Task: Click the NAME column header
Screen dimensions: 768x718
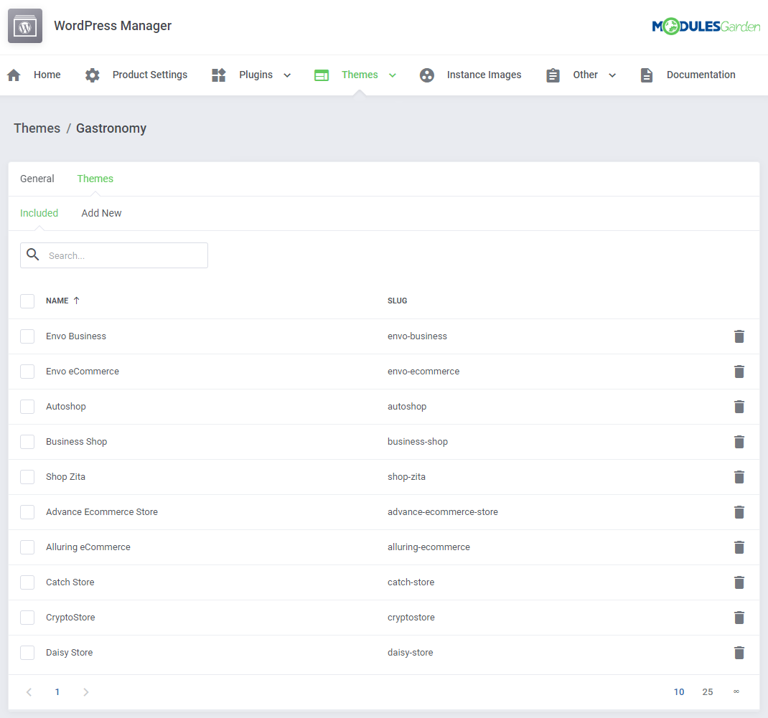Action: [57, 301]
